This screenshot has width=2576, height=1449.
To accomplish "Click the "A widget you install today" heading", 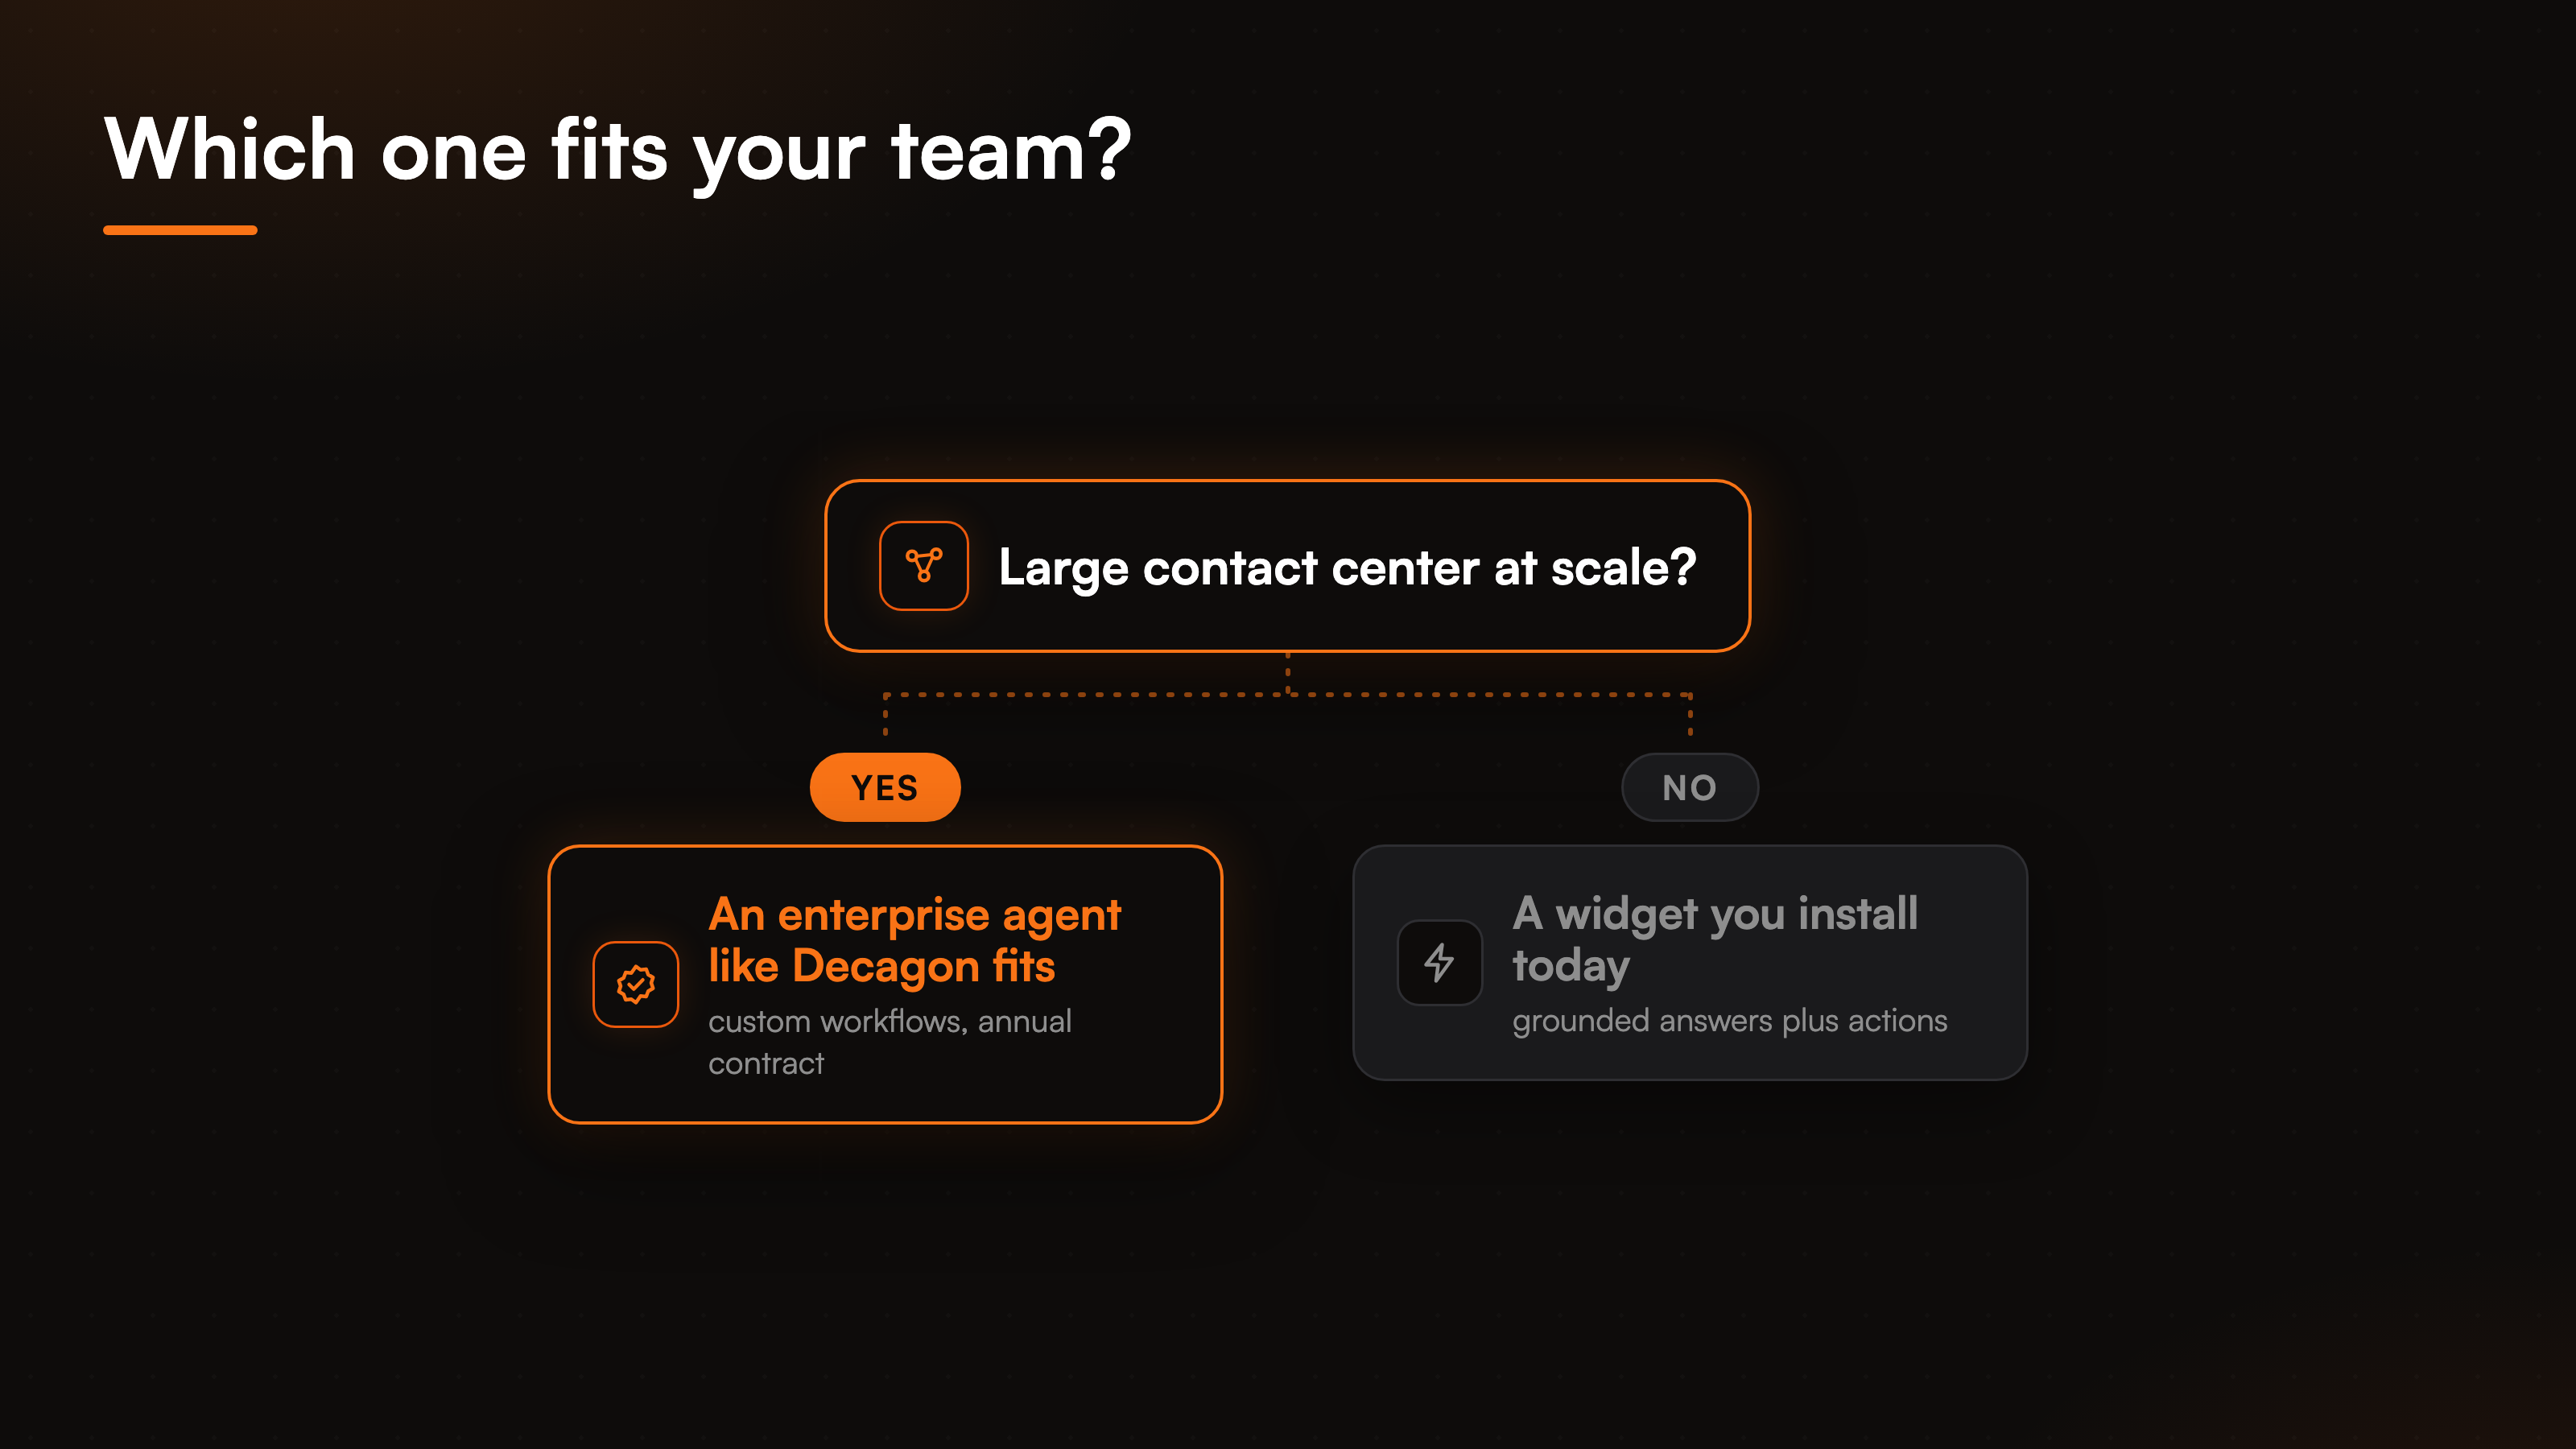I will (1714, 939).
